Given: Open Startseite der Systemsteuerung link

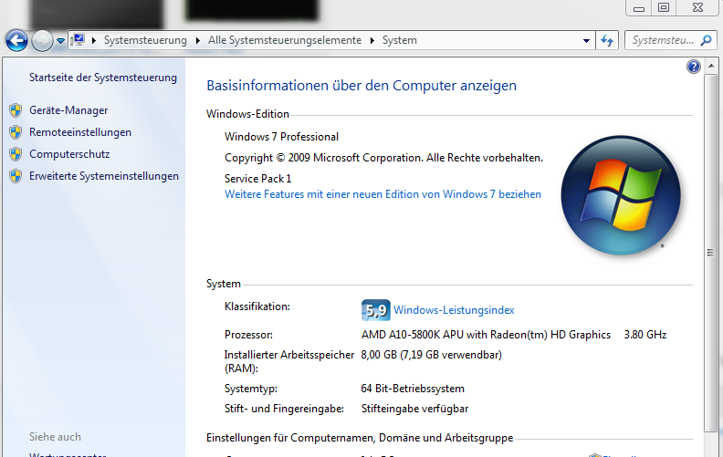Looking at the screenshot, I should pos(103,78).
